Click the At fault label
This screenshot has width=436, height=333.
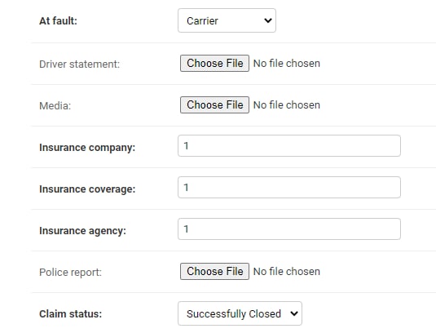pos(58,21)
